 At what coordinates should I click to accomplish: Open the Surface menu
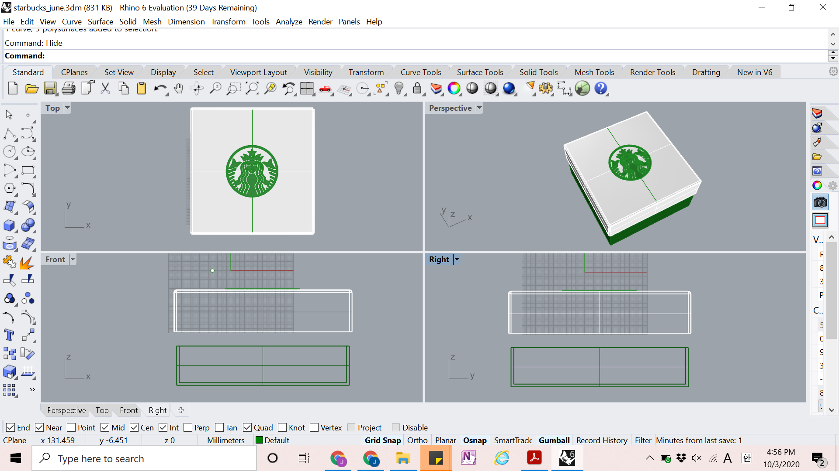(100, 22)
